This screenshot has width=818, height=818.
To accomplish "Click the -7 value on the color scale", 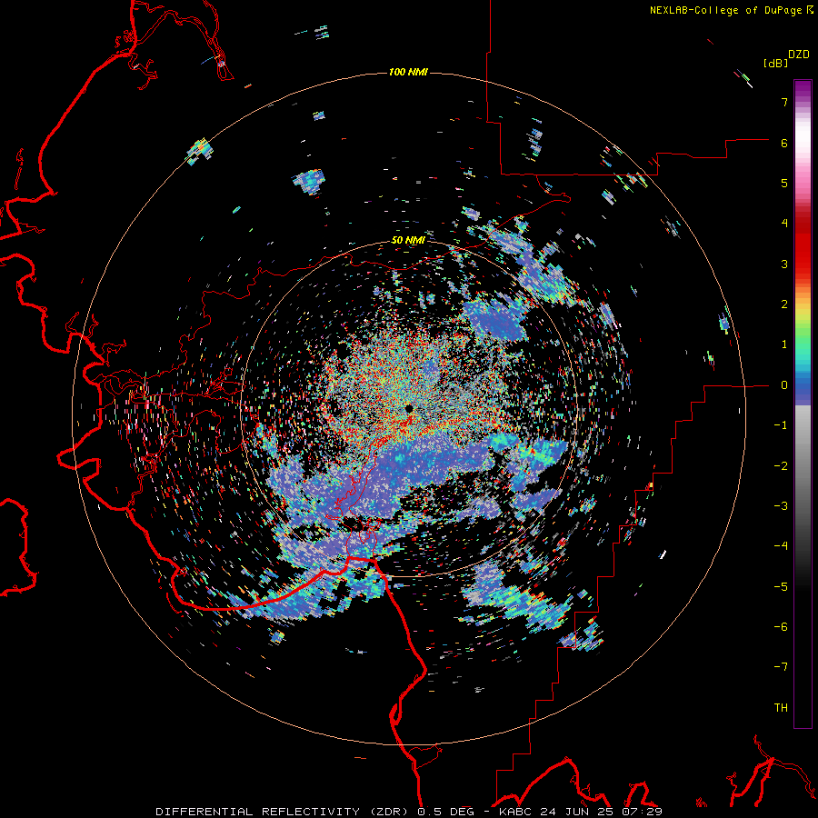I will pos(781,667).
